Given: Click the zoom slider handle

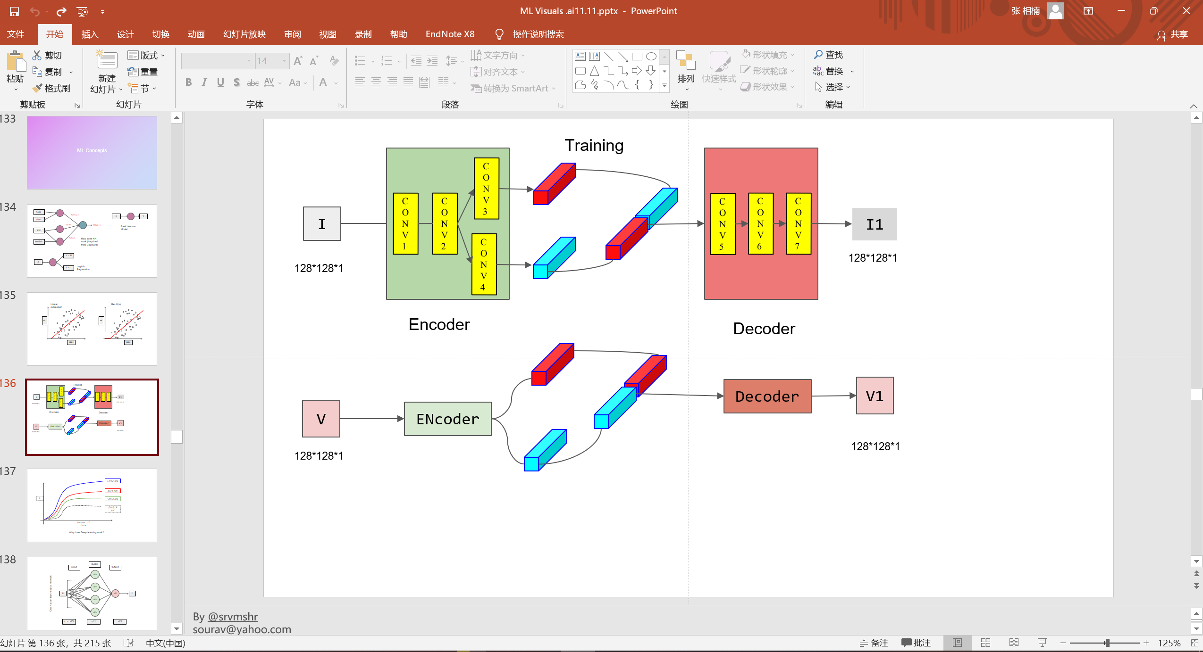Looking at the screenshot, I should (1107, 643).
